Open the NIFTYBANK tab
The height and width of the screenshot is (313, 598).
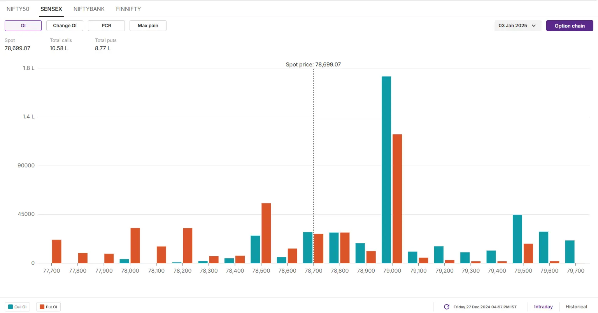89,9
